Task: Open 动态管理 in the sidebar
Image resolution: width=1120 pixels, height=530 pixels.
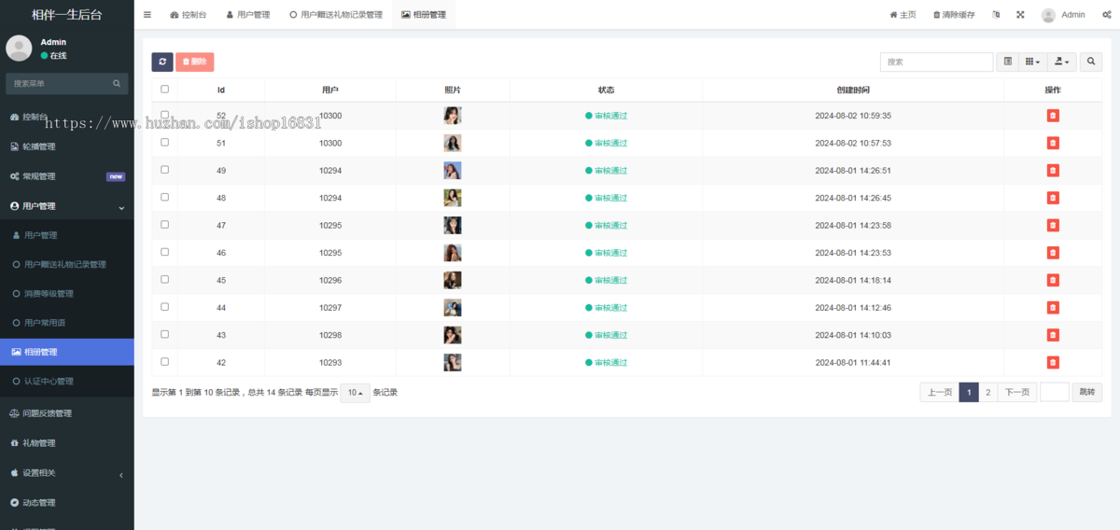Action: 66,503
